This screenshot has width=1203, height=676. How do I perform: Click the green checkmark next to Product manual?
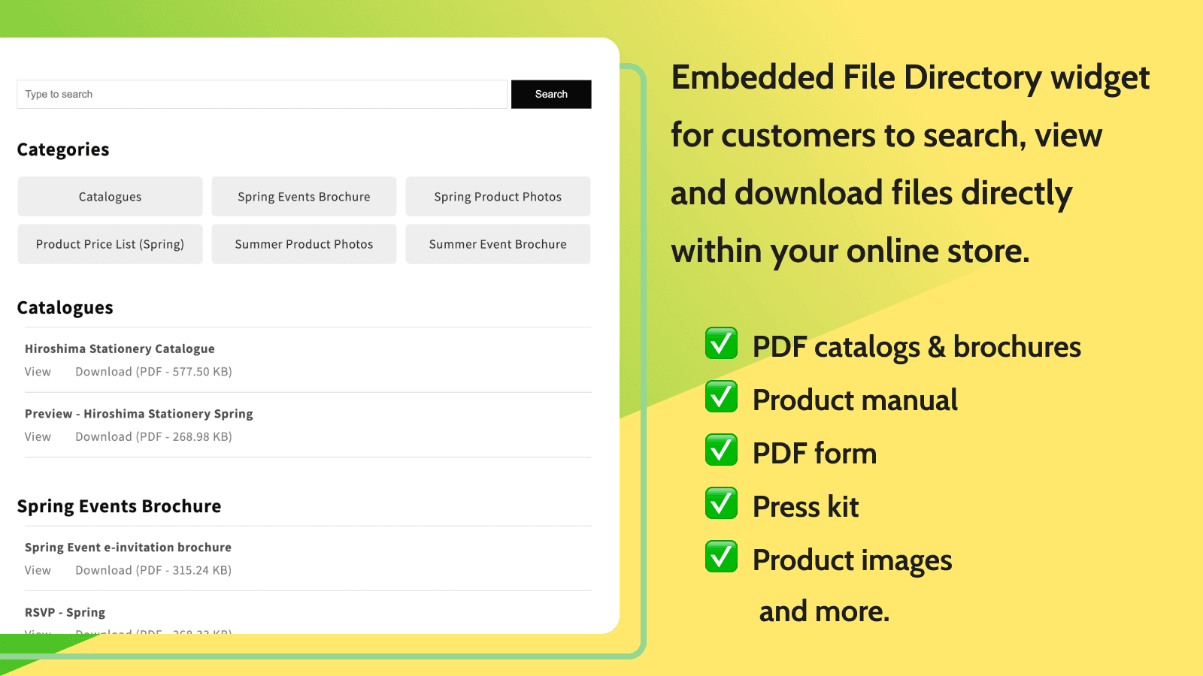(721, 397)
